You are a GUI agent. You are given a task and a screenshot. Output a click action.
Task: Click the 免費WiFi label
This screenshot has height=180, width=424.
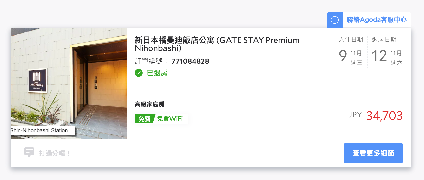point(170,119)
